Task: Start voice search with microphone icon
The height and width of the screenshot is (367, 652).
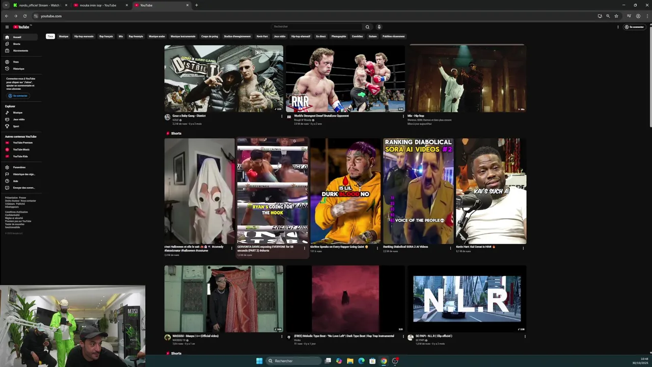Action: click(379, 27)
